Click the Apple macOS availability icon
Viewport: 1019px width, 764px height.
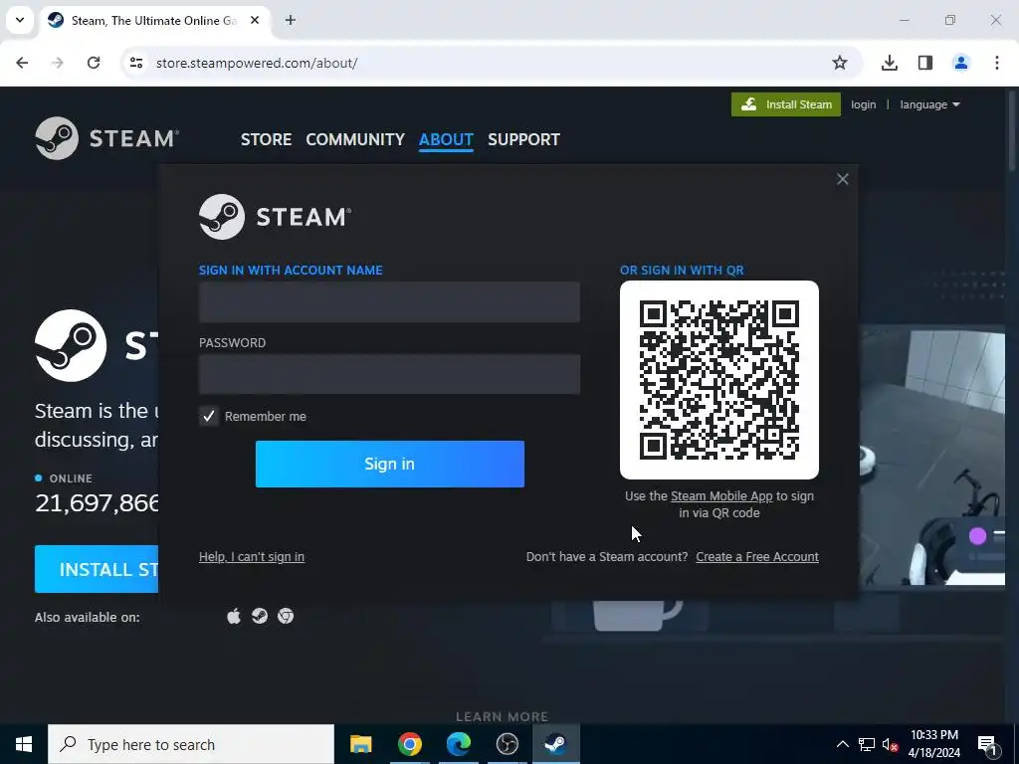coord(234,616)
